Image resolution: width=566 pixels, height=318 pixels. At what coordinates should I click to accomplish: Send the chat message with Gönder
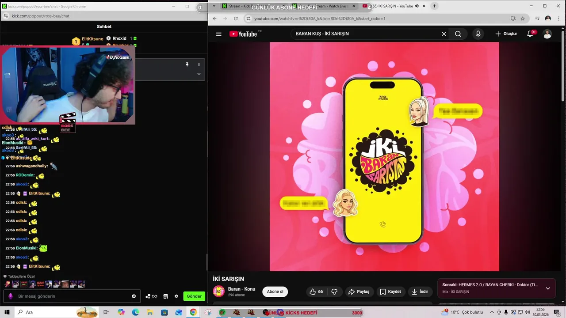coord(194,296)
